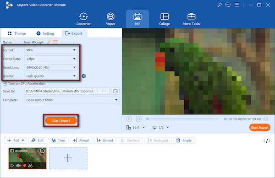This screenshot has height=178, width=275.
Task: Click the video preview area
Action: (x=198, y=71)
